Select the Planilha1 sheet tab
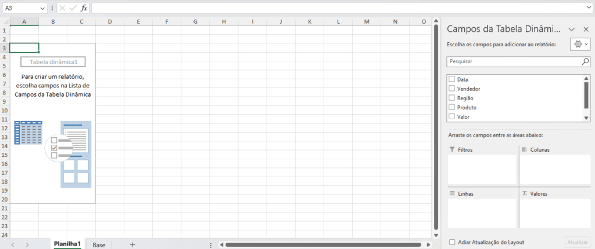595x249 pixels. [x=67, y=244]
